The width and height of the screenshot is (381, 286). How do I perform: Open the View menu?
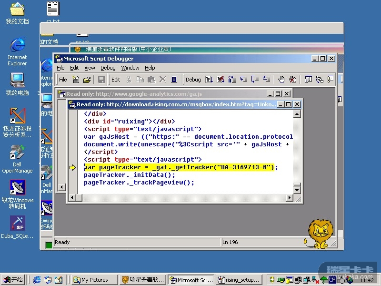[x=90, y=68]
